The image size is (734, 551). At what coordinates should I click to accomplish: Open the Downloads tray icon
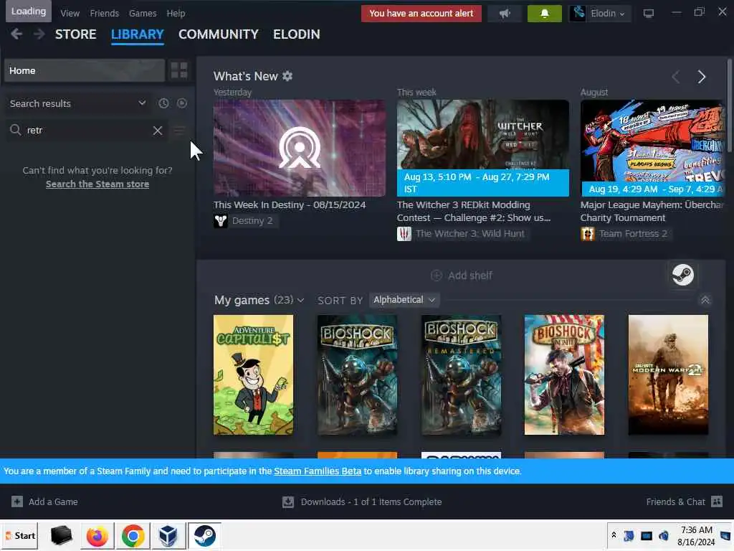(x=288, y=501)
